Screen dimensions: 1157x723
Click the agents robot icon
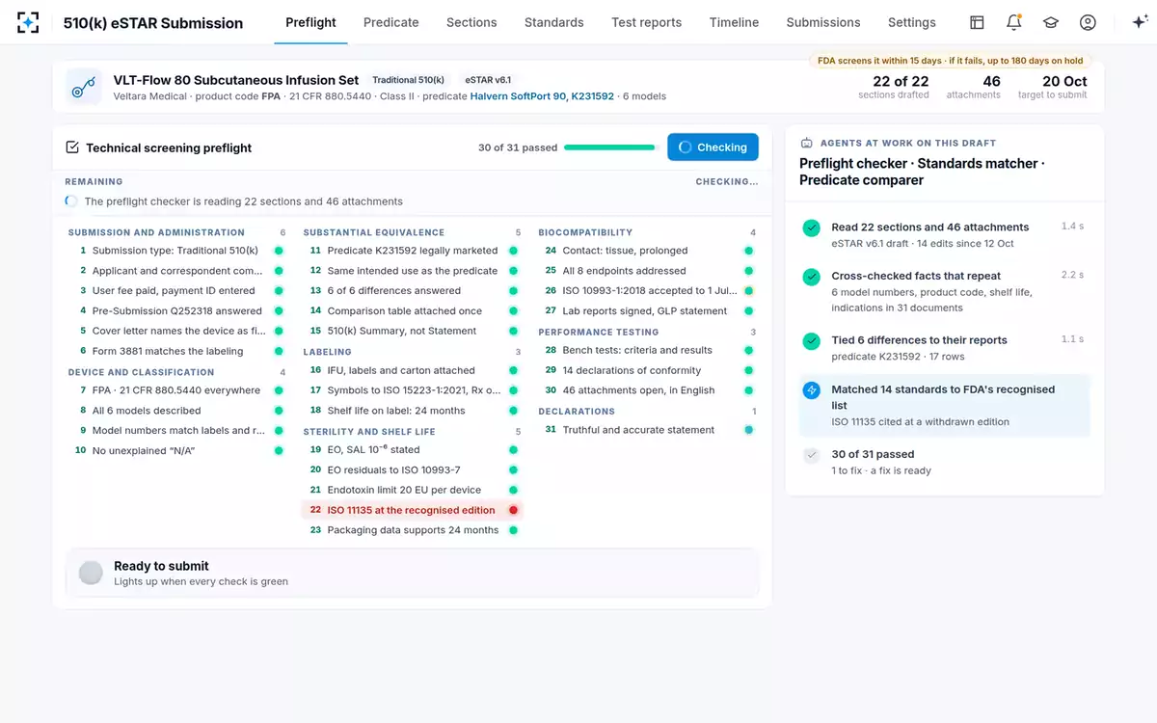click(807, 143)
